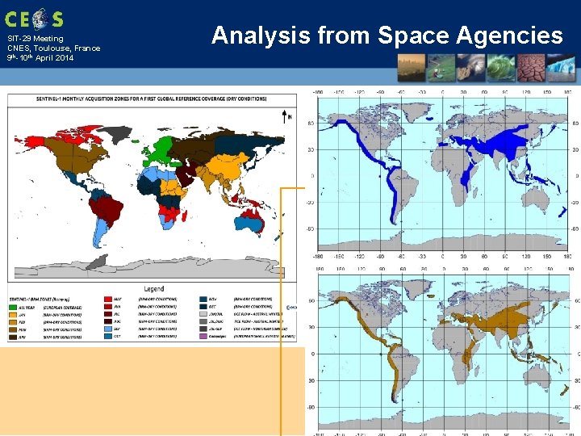Viewport: 581px width, 436px height.
Task: Select the hurricane cloud thumbnail in header
Action: coord(470,68)
